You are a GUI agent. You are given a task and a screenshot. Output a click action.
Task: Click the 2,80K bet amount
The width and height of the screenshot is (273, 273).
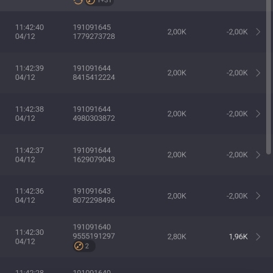click(177, 237)
